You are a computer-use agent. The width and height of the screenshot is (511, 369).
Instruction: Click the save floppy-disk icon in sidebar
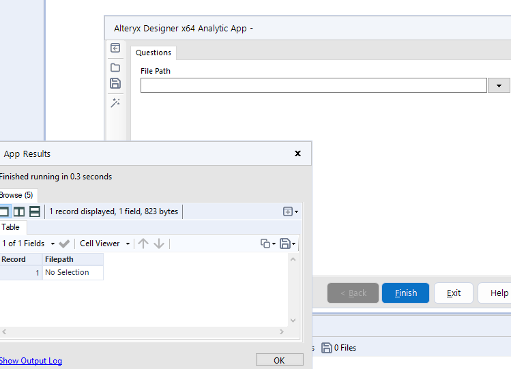click(115, 83)
